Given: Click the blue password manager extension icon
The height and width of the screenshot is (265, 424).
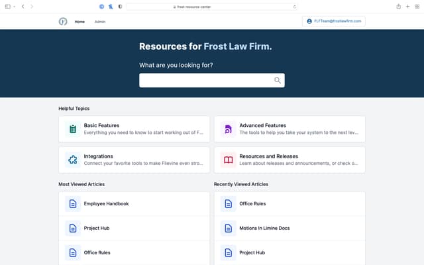Looking at the screenshot, I should 101,7.
